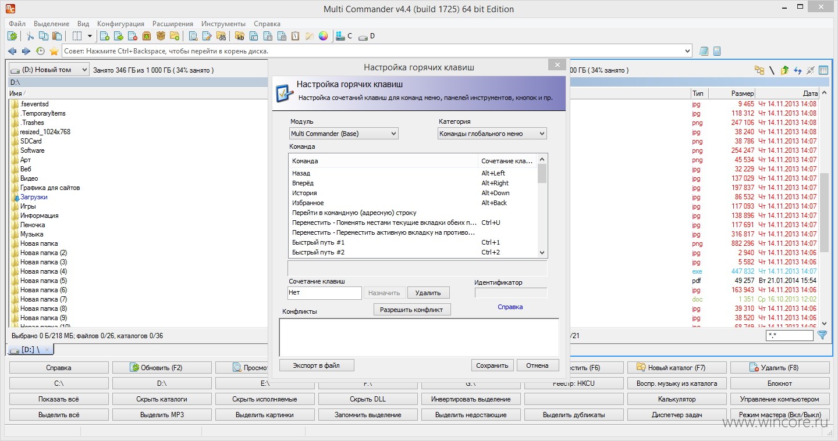Image resolution: width=838 pixels, height=441 pixels.
Task: Click the backslash root folder icon
Action: (x=772, y=70)
